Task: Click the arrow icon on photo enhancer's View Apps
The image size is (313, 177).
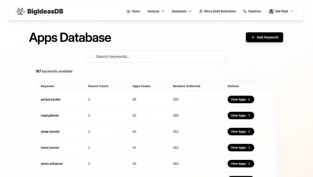Action: tap(249, 164)
